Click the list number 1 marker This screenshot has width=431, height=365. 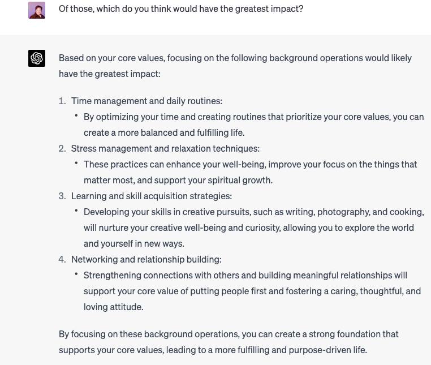[x=62, y=101]
